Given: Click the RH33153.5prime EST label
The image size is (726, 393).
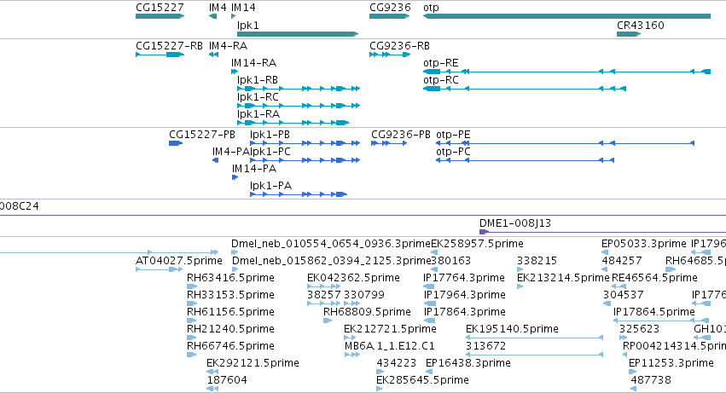Looking at the screenshot, I should 230,295.
